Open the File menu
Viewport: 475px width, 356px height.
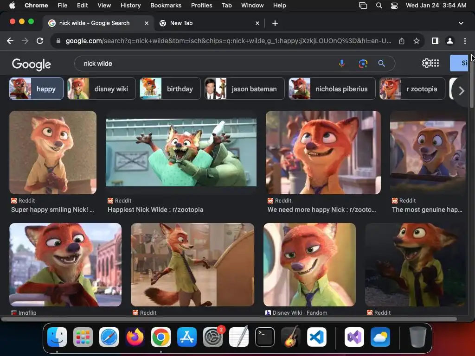pos(63,6)
